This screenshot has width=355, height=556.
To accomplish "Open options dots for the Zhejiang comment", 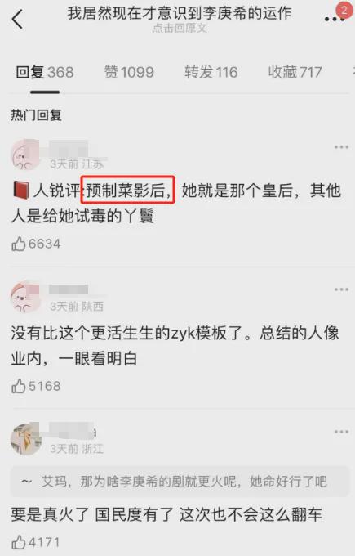I will [341, 432].
